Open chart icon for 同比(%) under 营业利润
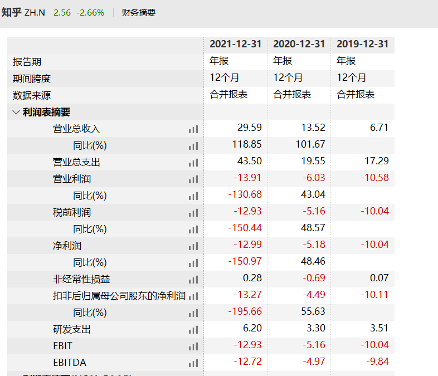 pos(193,196)
